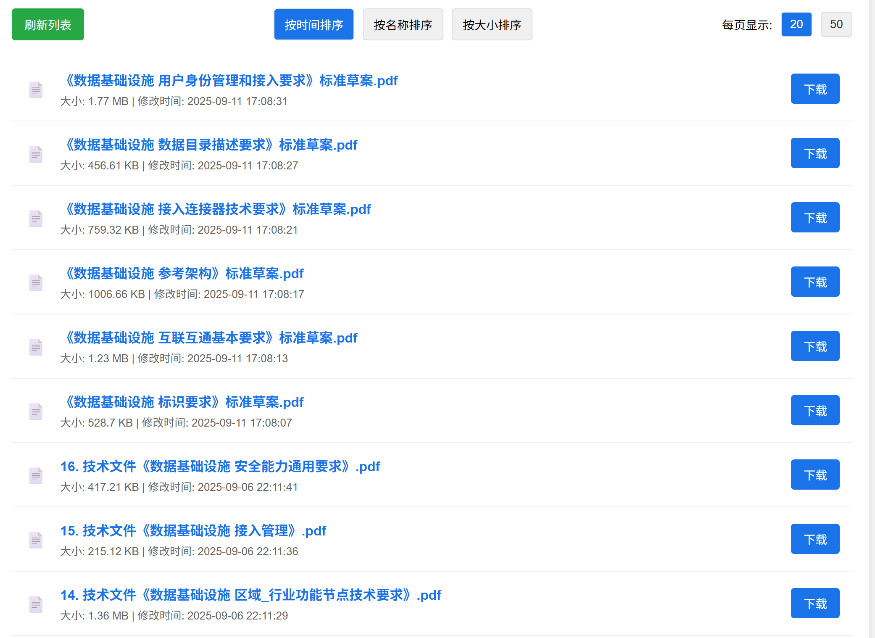
Task: Click file icon beside 接入管理 PDF
Action: click(36, 540)
